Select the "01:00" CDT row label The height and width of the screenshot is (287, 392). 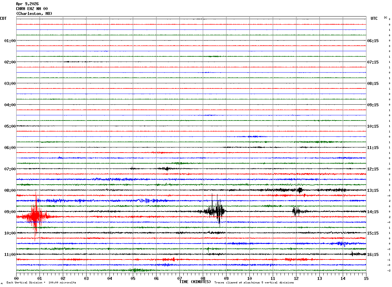pos(10,41)
